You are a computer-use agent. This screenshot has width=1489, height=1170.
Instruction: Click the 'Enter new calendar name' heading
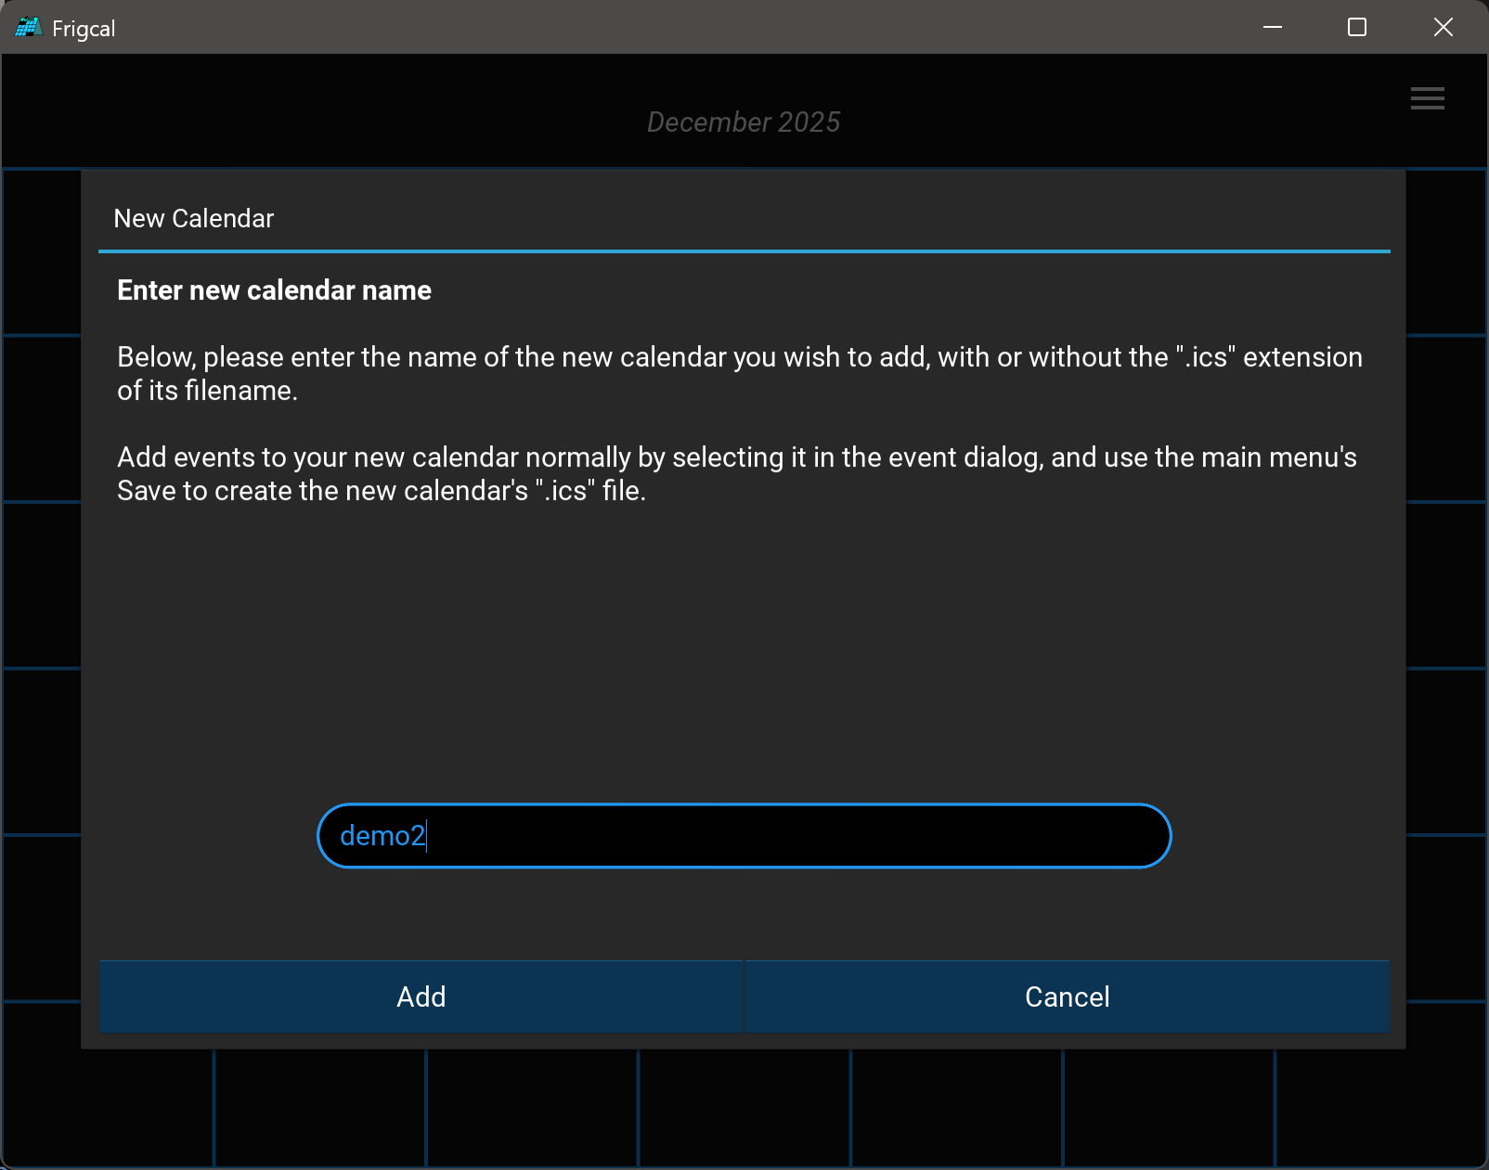click(274, 290)
